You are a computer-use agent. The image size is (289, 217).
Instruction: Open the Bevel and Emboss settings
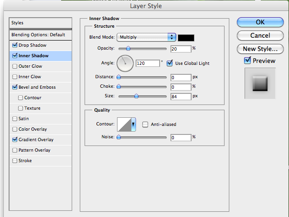tap(37, 87)
